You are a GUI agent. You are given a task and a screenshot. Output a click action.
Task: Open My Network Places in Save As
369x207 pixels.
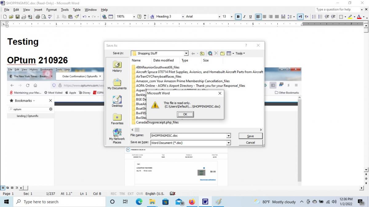117,136
